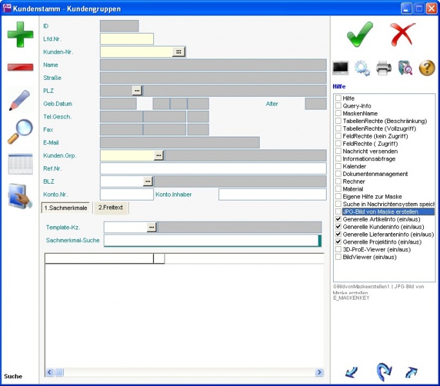
Task: Click the printer icon
Action: point(384,68)
